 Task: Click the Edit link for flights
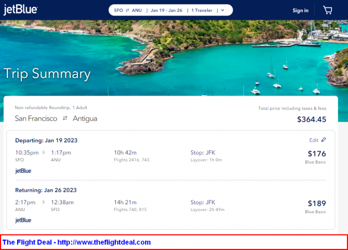pos(314,140)
